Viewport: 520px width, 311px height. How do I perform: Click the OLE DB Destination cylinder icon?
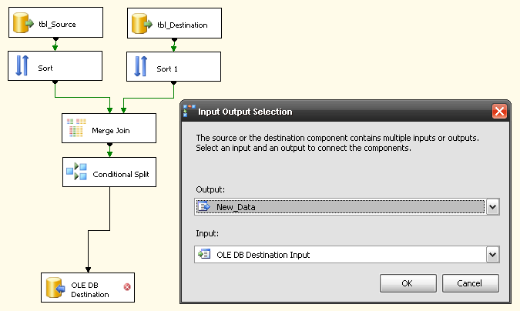[54, 289]
